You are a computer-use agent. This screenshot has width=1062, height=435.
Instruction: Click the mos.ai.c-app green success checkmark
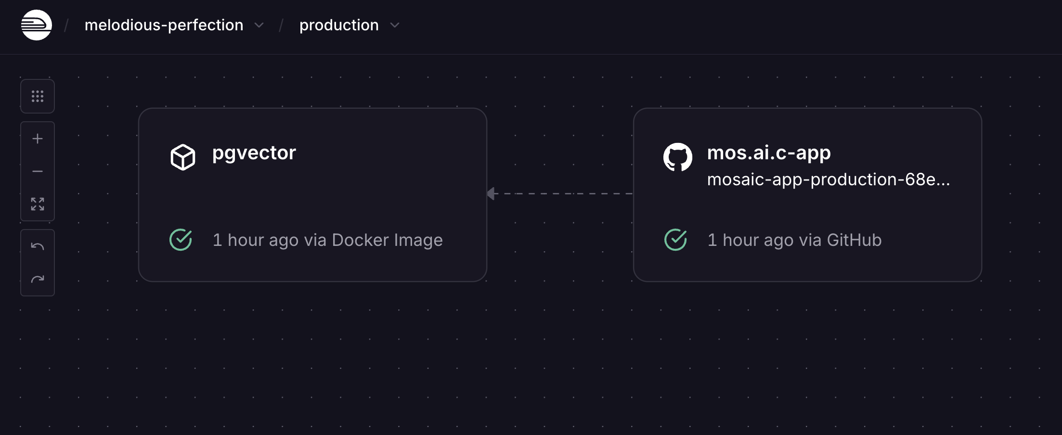[x=676, y=240]
